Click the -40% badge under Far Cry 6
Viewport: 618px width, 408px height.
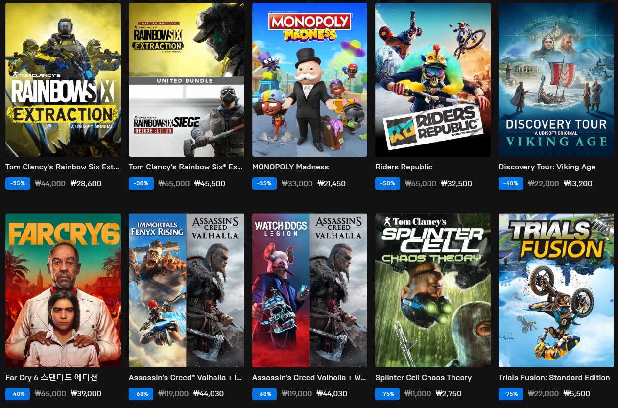(18, 394)
